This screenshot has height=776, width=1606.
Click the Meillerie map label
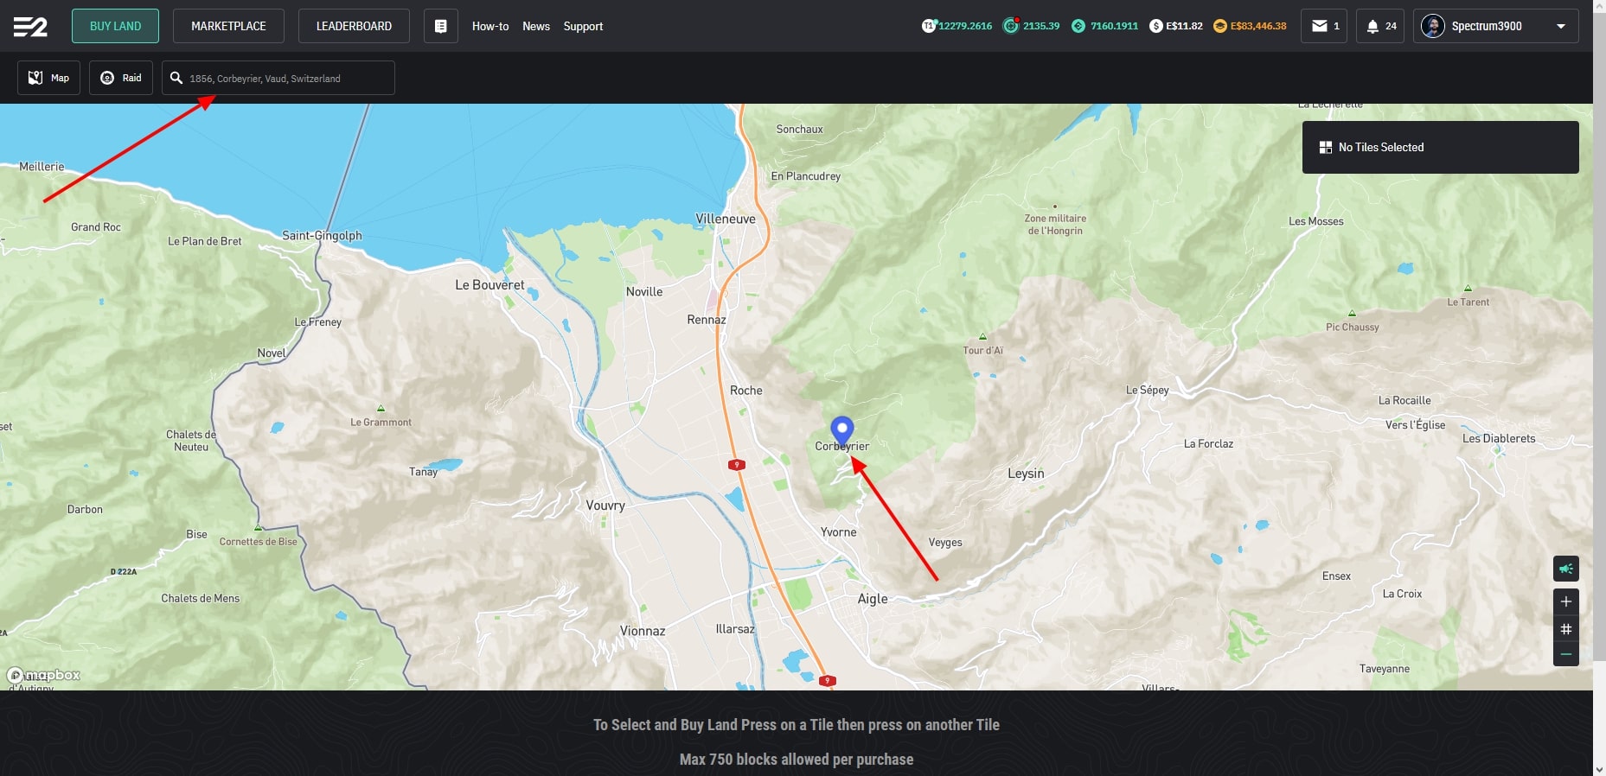click(42, 167)
